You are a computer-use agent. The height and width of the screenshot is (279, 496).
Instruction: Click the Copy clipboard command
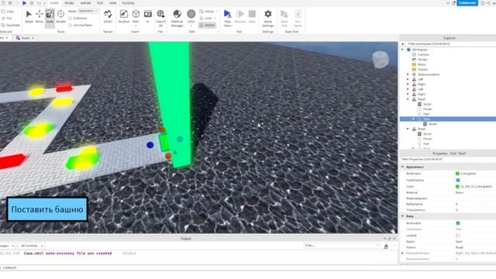coord(8,12)
